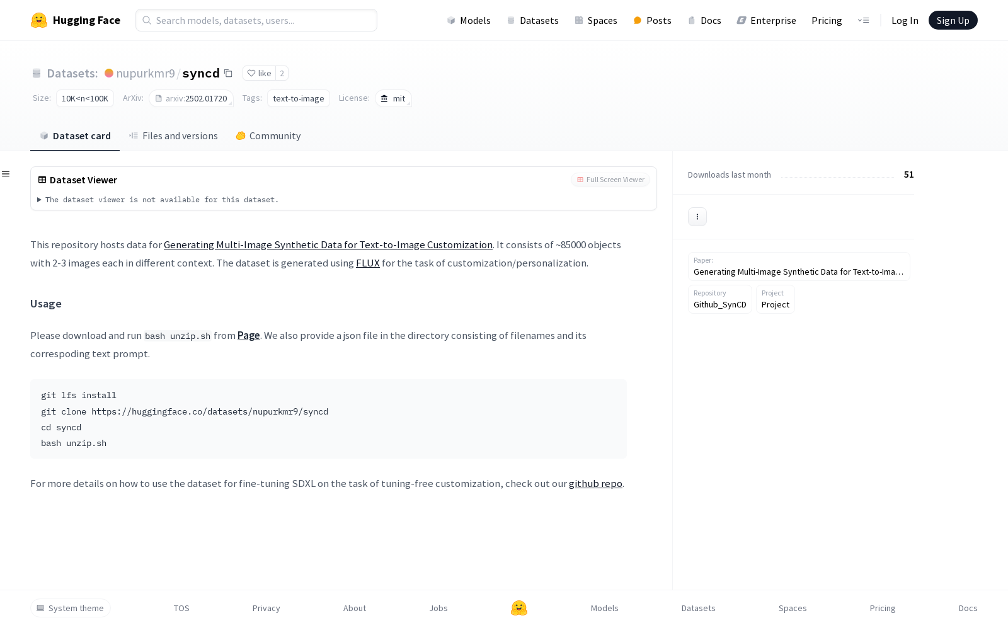Open Spaces link in footer

[x=793, y=608]
